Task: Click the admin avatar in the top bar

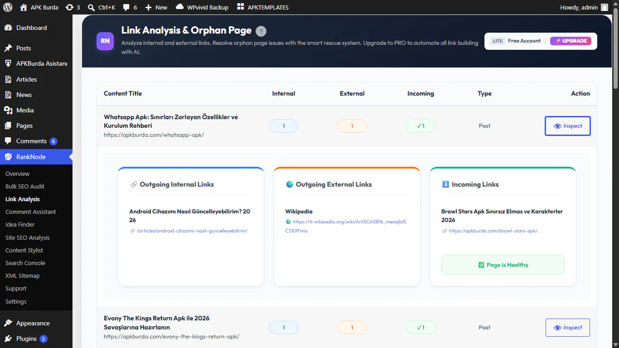Action: (x=604, y=7)
